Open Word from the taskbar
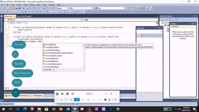This screenshot has width=199, height=112. (68, 109)
